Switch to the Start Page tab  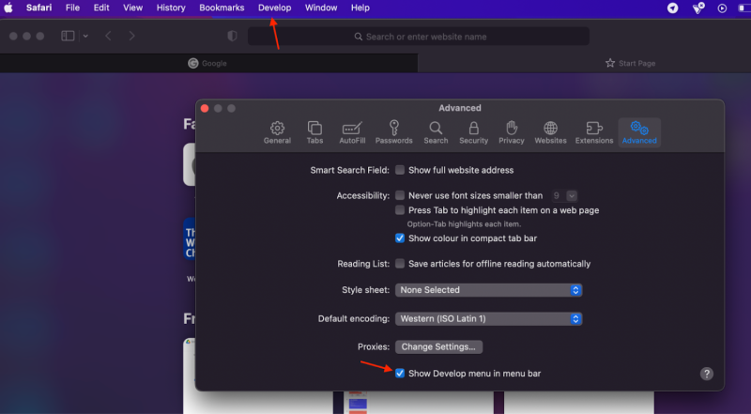[630, 63]
